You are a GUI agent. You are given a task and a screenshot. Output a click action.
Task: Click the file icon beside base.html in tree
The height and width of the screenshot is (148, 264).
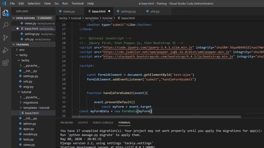23,113
